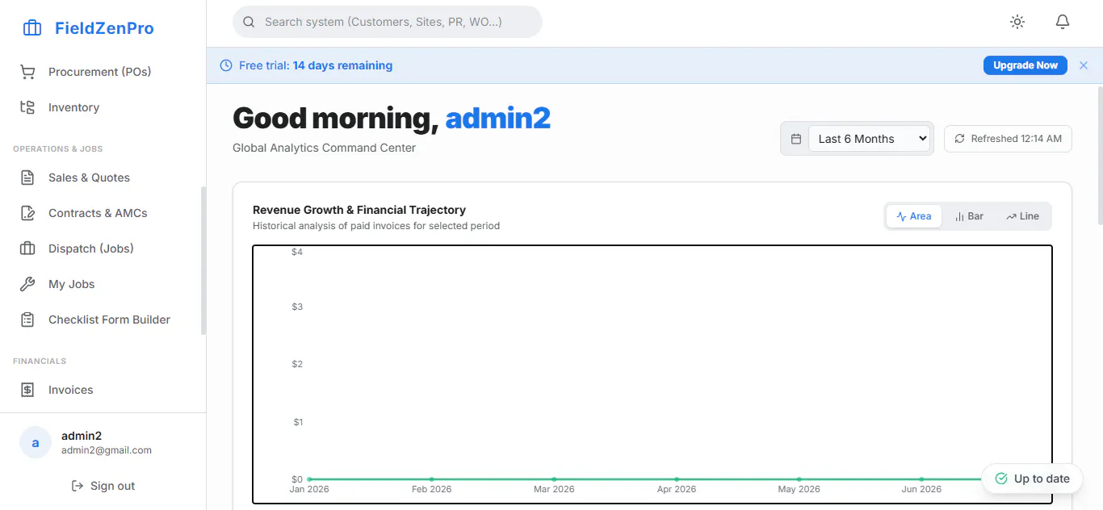Viewport: 1103px width, 510px height.
Task: Switch chart to Line view
Action: pos(1023,216)
